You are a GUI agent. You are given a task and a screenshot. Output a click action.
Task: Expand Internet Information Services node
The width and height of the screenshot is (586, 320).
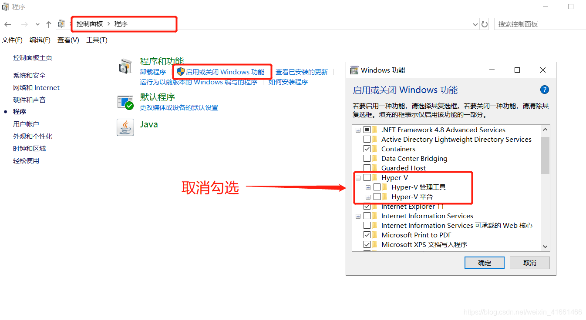[358, 216]
